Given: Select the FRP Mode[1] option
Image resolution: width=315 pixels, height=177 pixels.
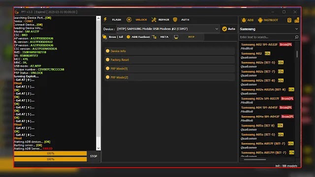Looking at the screenshot, I should [169, 68].
